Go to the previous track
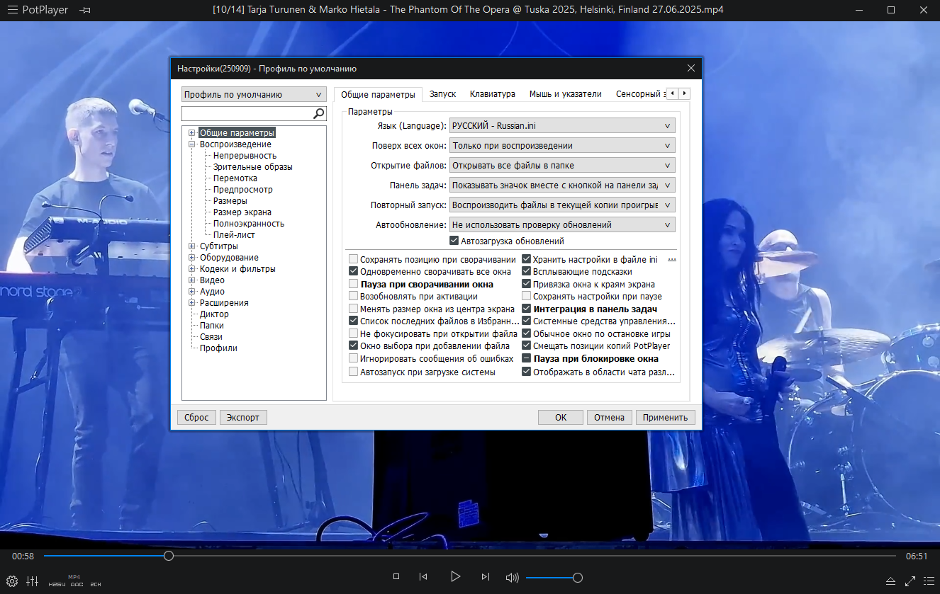 tap(423, 577)
